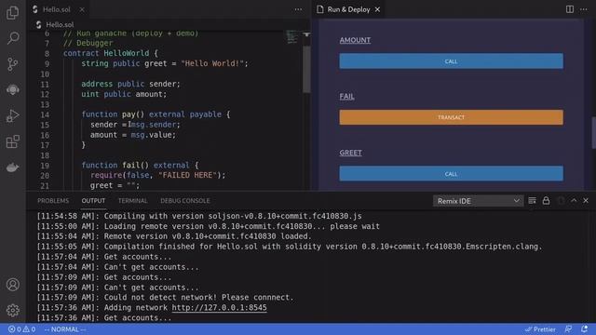Select the Run & Deploy tab
The image size is (596, 335).
(348, 9)
